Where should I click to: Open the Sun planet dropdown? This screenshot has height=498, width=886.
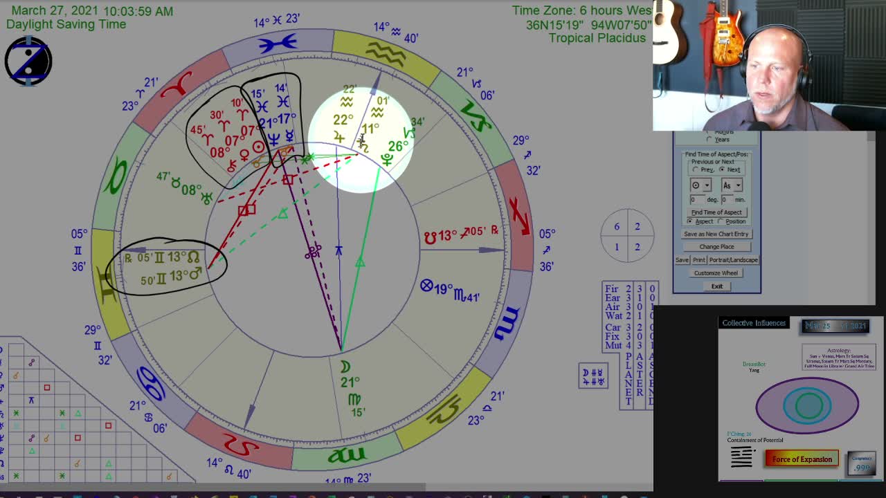pos(700,185)
